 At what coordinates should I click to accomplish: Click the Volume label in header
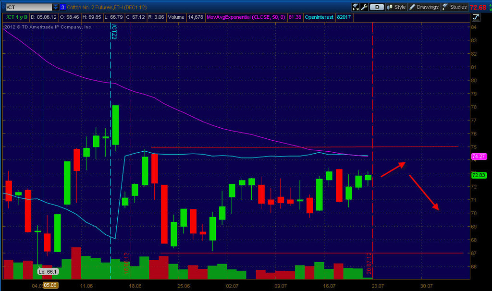click(x=176, y=17)
